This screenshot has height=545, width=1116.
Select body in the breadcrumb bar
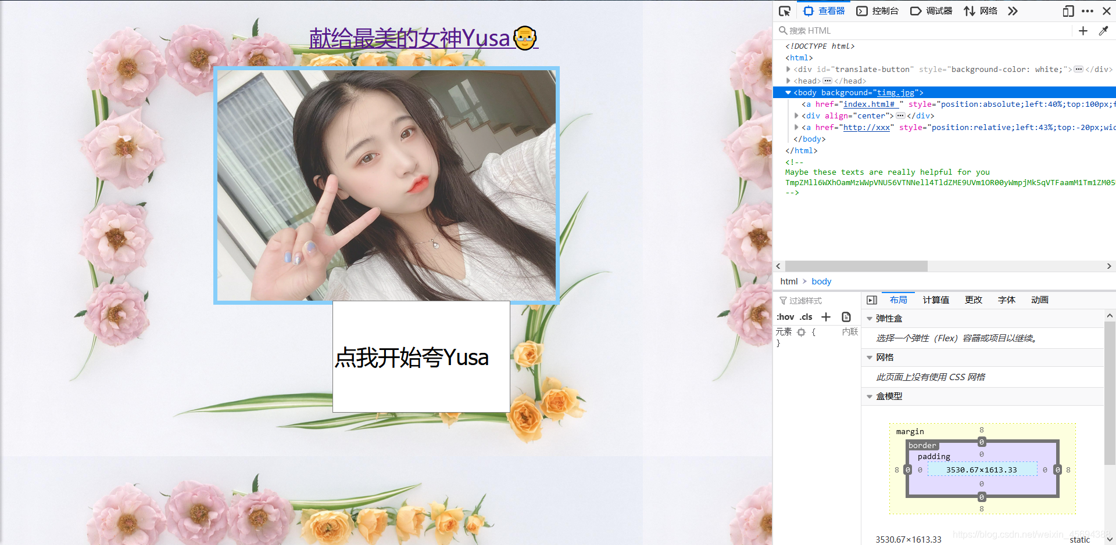821,281
